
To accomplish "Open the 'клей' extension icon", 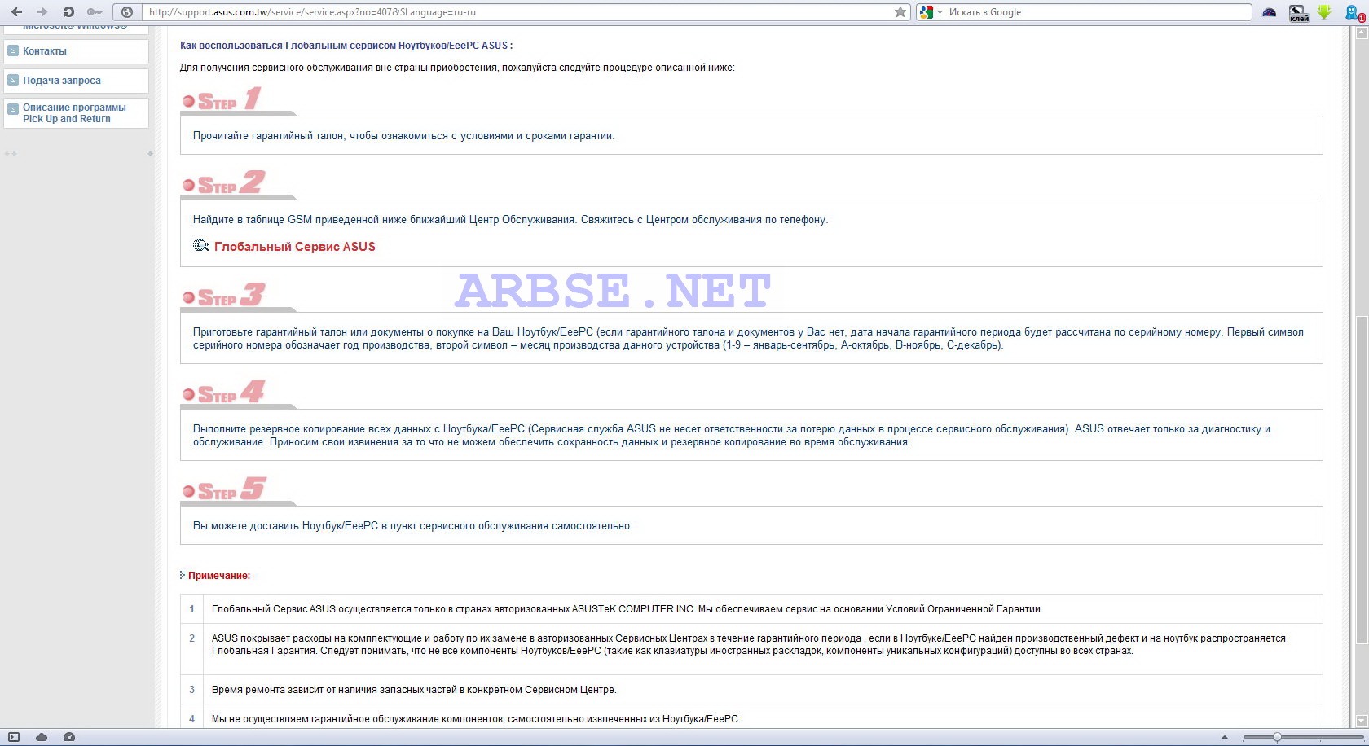I will pos(1299,13).
